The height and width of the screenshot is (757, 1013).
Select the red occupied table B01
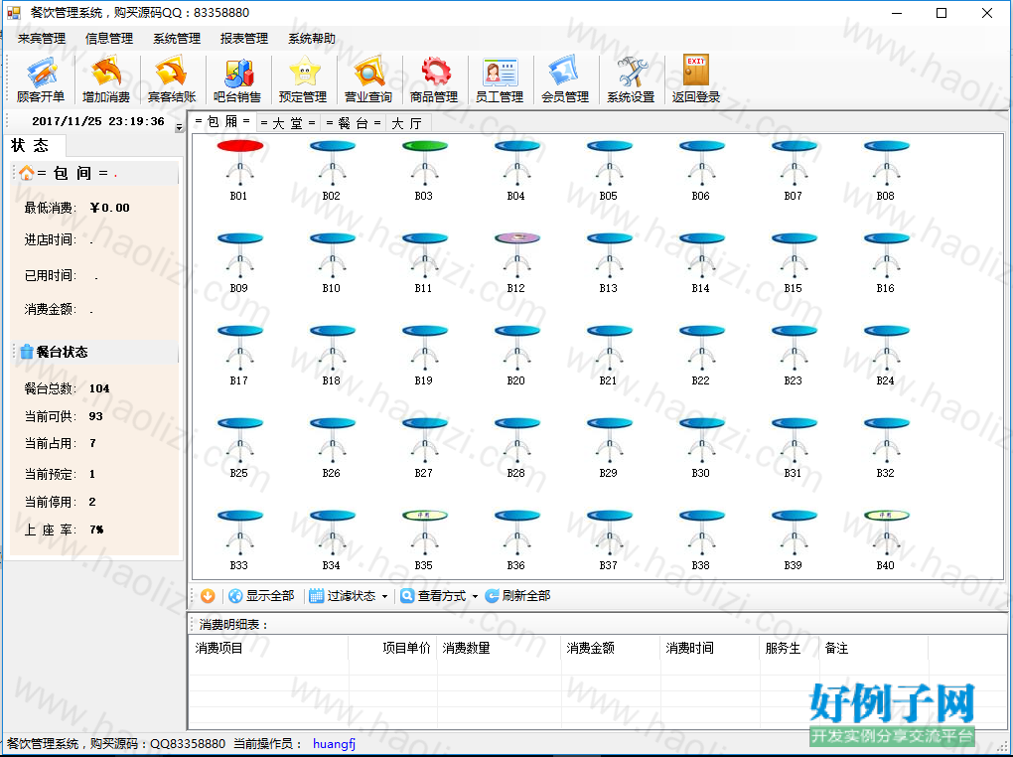239,169
